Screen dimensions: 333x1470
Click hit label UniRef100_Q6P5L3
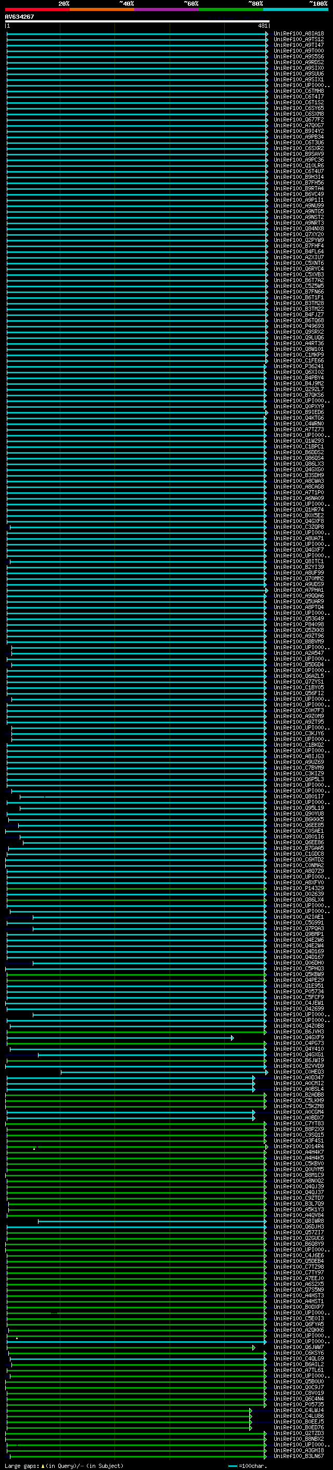(299, 780)
